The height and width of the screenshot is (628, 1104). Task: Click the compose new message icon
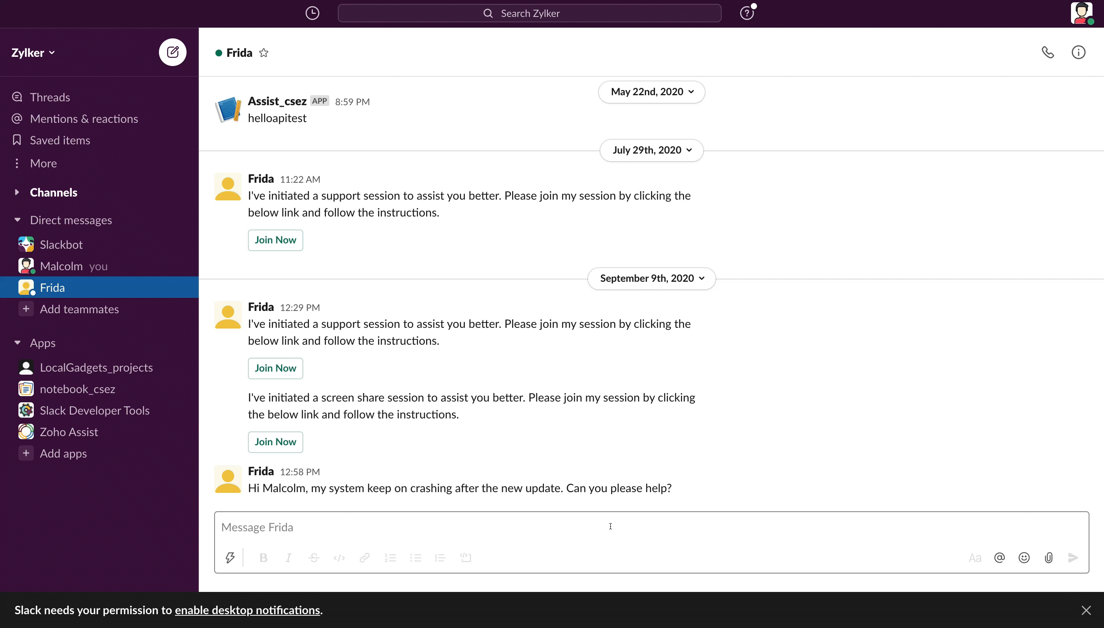[172, 52]
